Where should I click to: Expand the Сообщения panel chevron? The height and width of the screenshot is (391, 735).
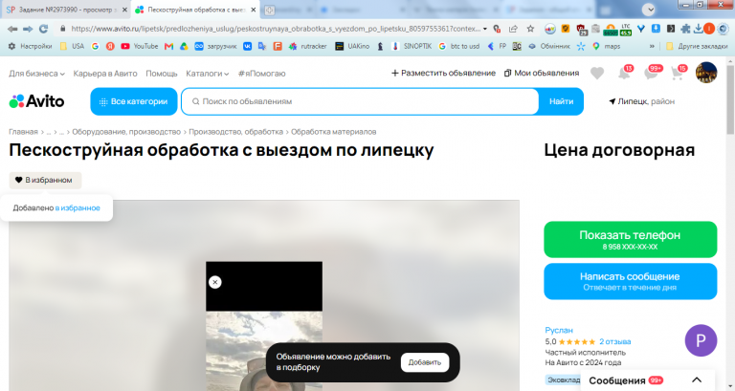pos(697,380)
